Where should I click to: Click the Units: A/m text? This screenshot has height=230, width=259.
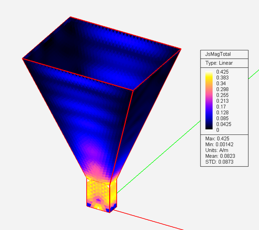pos(217,150)
